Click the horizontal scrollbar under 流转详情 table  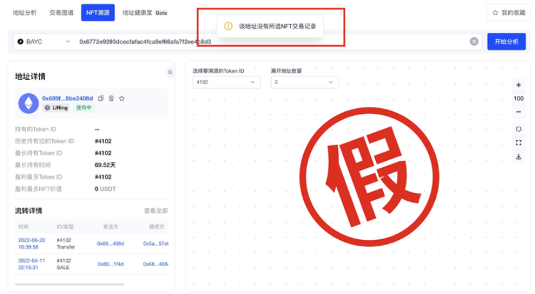click(70, 284)
